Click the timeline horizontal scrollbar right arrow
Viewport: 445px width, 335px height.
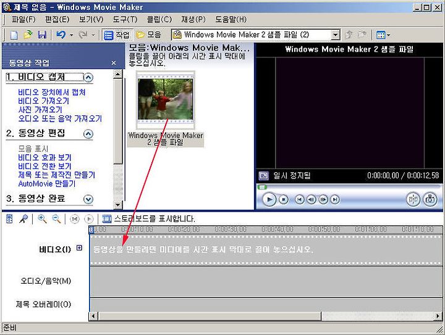click(438, 316)
